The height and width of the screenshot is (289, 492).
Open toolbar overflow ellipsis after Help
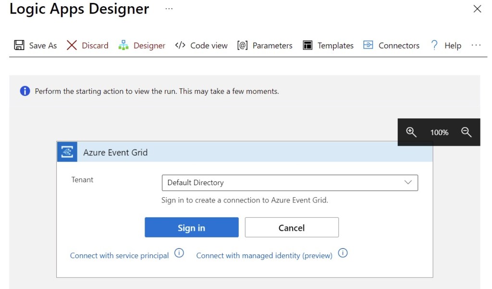click(476, 45)
